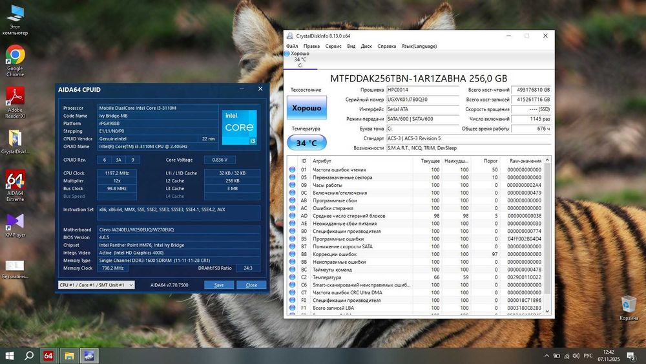Image resolution: width=646 pixels, height=364 pixels.
Task: Select Включения/отключения attribute row
Action: (x=415, y=193)
